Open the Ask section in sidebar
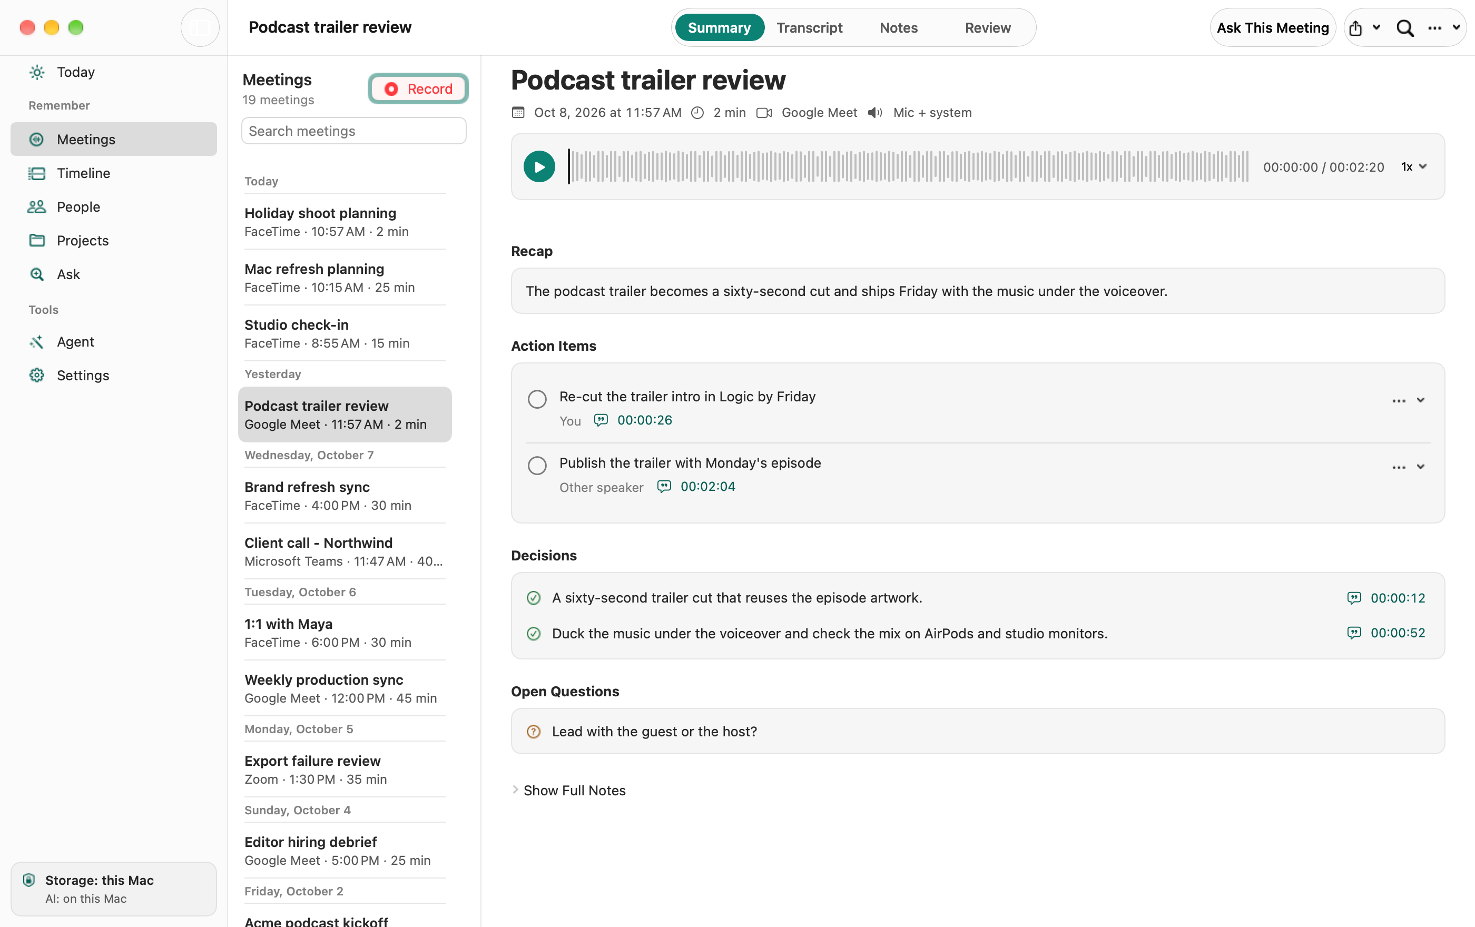Viewport: 1475px width, 927px height. (x=113, y=274)
